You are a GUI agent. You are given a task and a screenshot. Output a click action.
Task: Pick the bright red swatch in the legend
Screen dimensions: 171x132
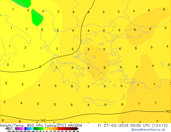tap(59, 128)
